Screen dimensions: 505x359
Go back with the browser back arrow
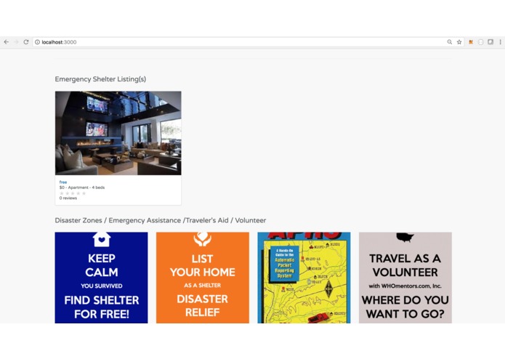point(7,42)
